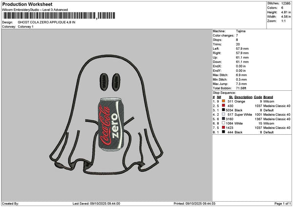This screenshot has width=293, height=207.
Task: Click stitch count 3160 in stop 5
Action: click(x=230, y=119)
